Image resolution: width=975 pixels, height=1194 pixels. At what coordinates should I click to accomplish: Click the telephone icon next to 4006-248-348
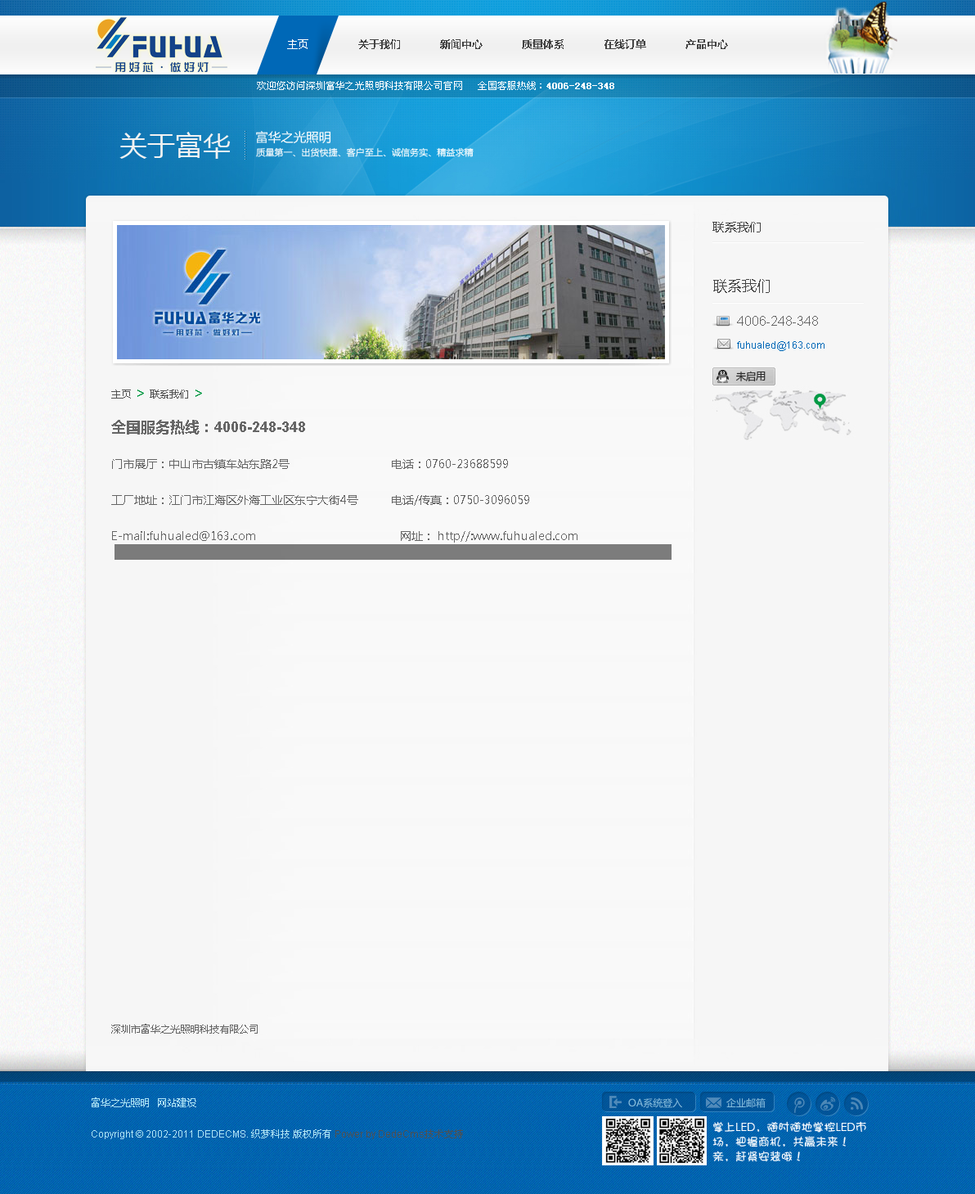723,321
